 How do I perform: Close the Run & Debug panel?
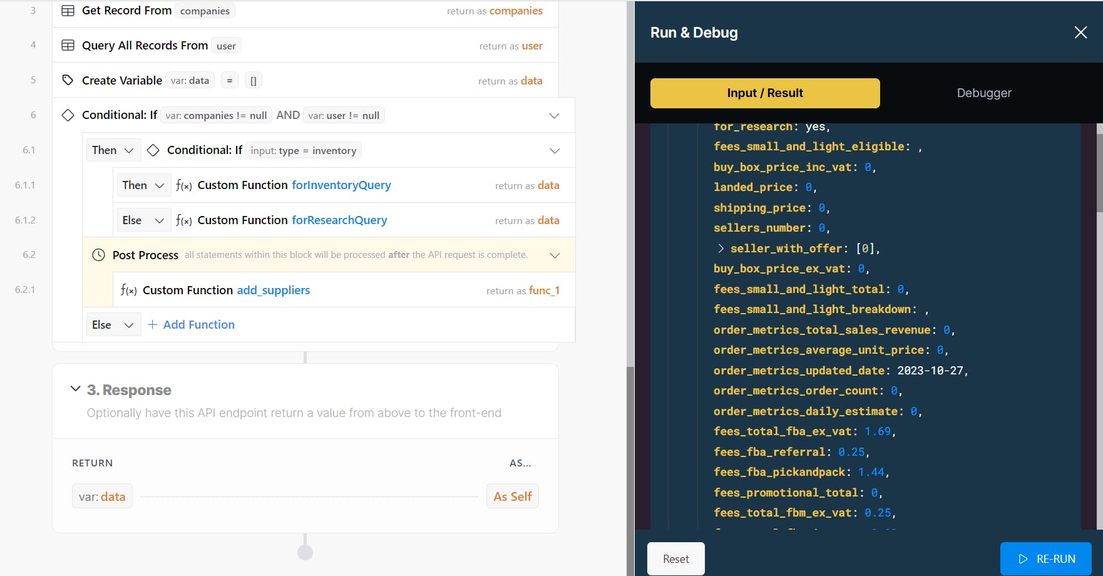point(1080,33)
